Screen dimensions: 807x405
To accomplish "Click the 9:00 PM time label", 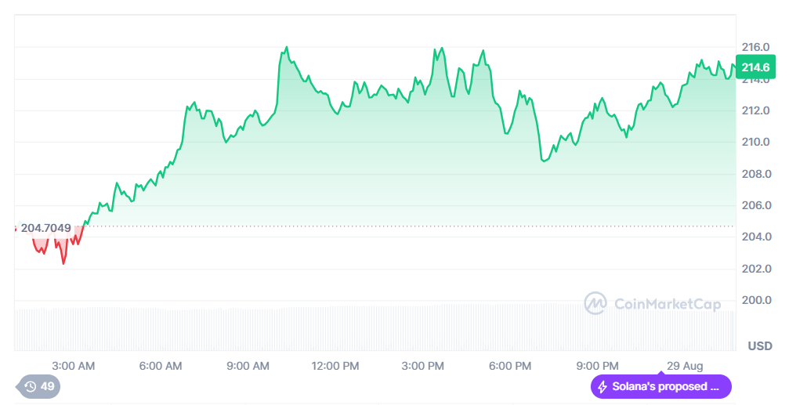I will point(597,366).
